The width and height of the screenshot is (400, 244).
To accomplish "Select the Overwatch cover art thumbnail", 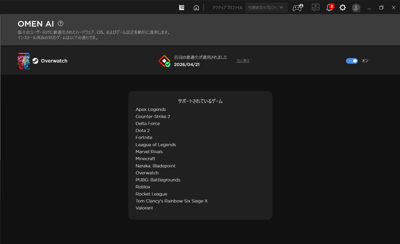I will coord(24,61).
